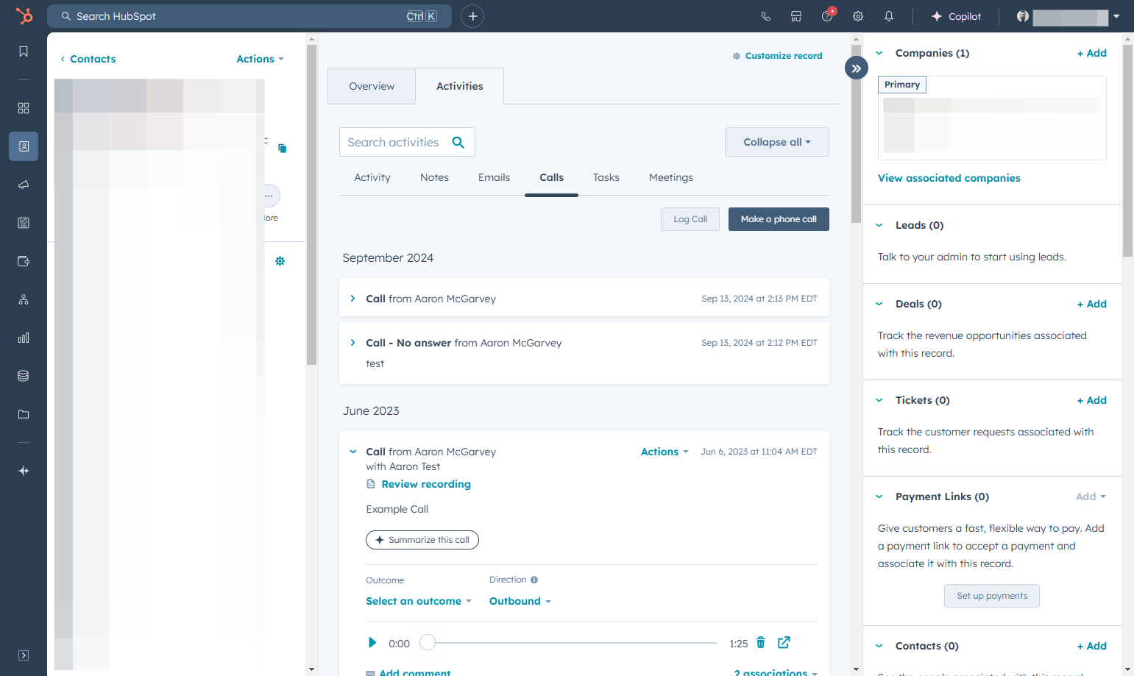The image size is (1134, 676).
Task: Open the HubSpot home logo
Action: click(24, 15)
